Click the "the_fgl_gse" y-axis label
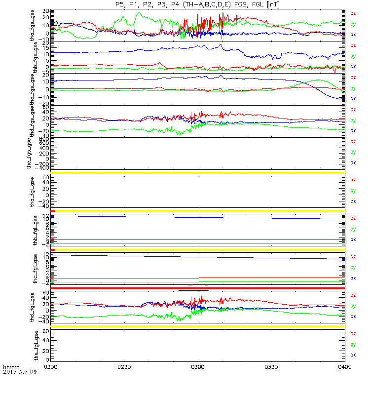The image size is (370, 395). [36, 346]
